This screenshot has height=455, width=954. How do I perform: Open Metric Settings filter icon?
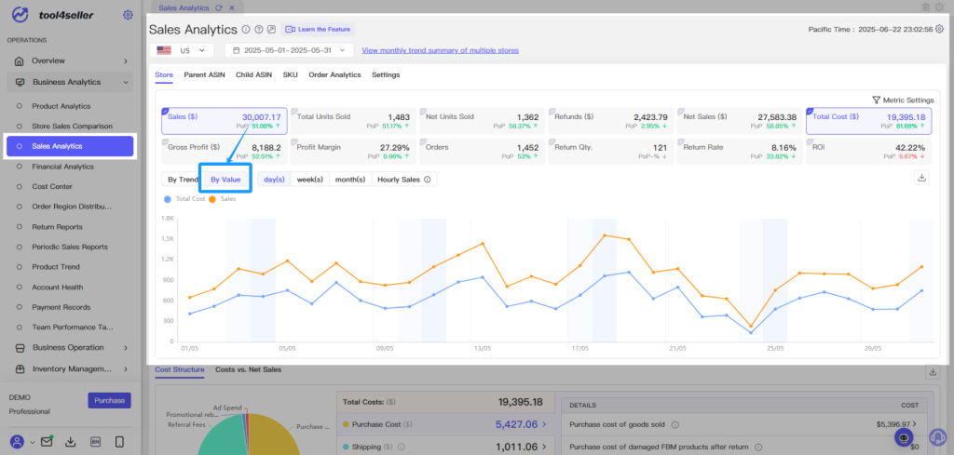click(876, 100)
